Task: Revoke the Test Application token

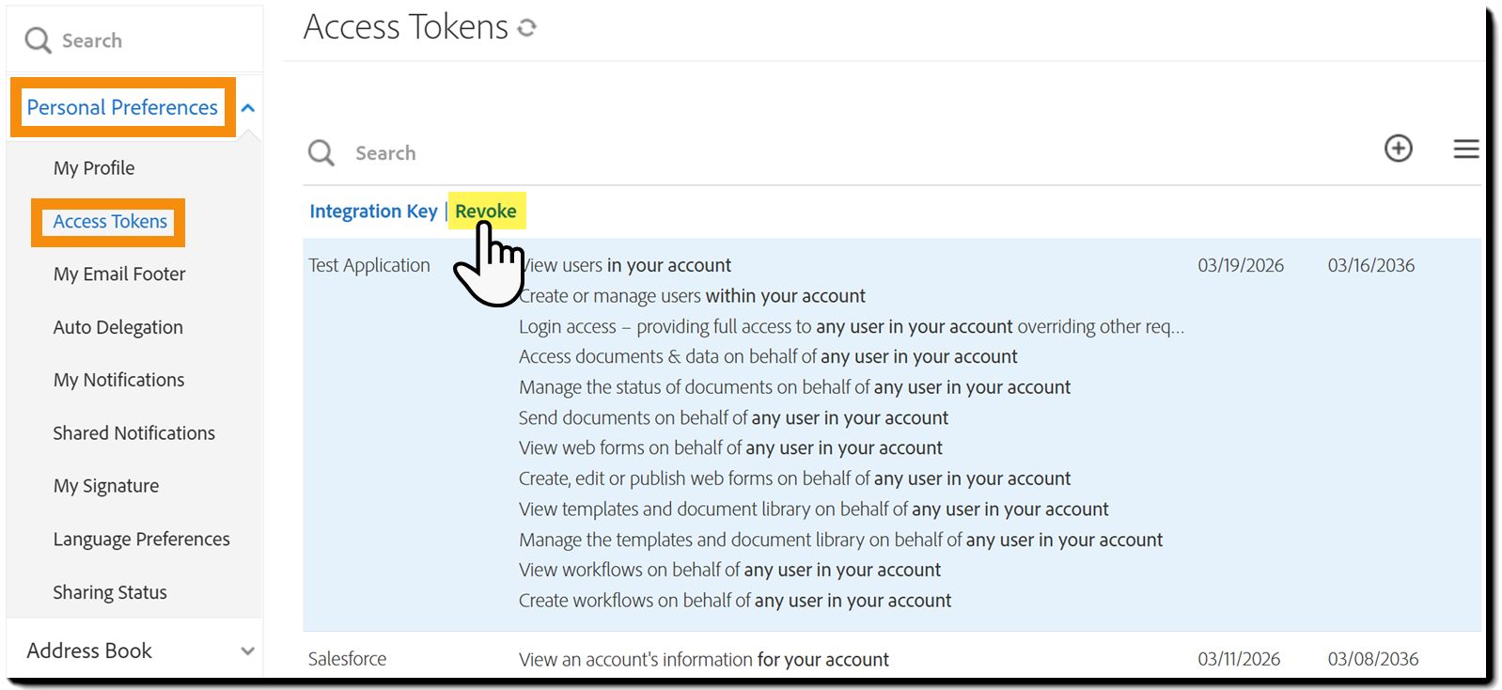Action: tap(486, 211)
